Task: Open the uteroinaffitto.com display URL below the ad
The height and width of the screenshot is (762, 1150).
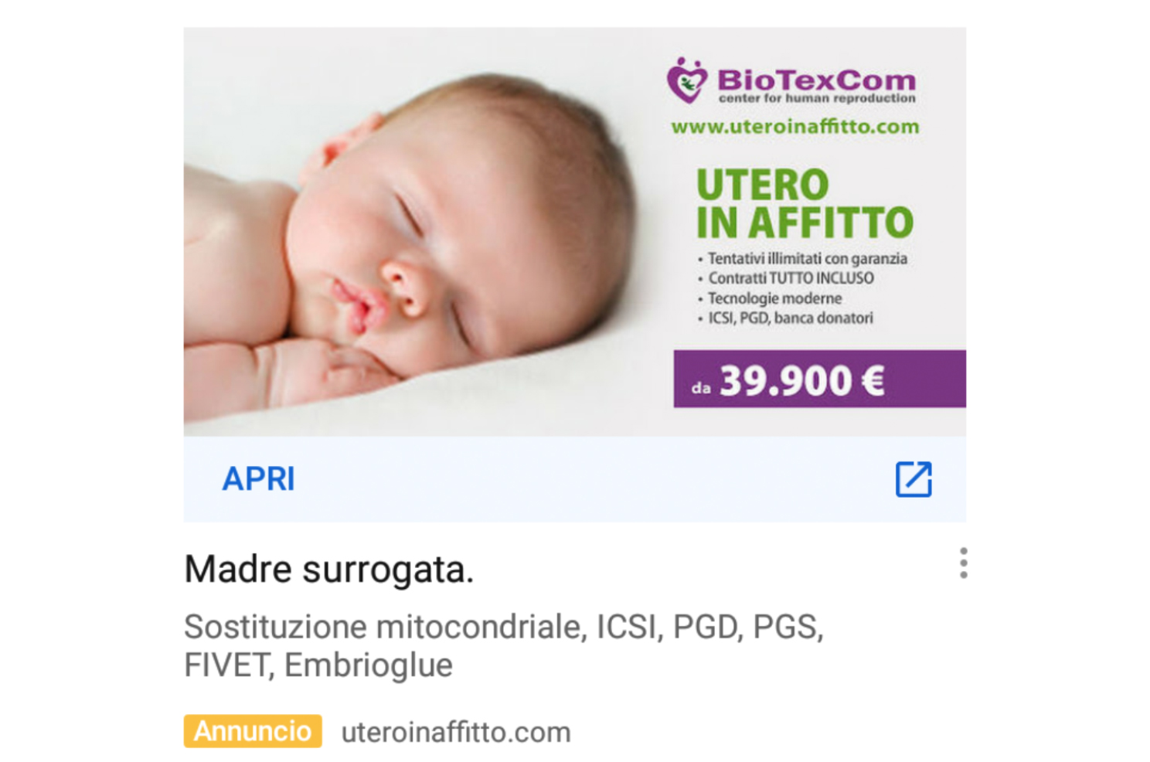Action: pyautogui.click(x=456, y=733)
